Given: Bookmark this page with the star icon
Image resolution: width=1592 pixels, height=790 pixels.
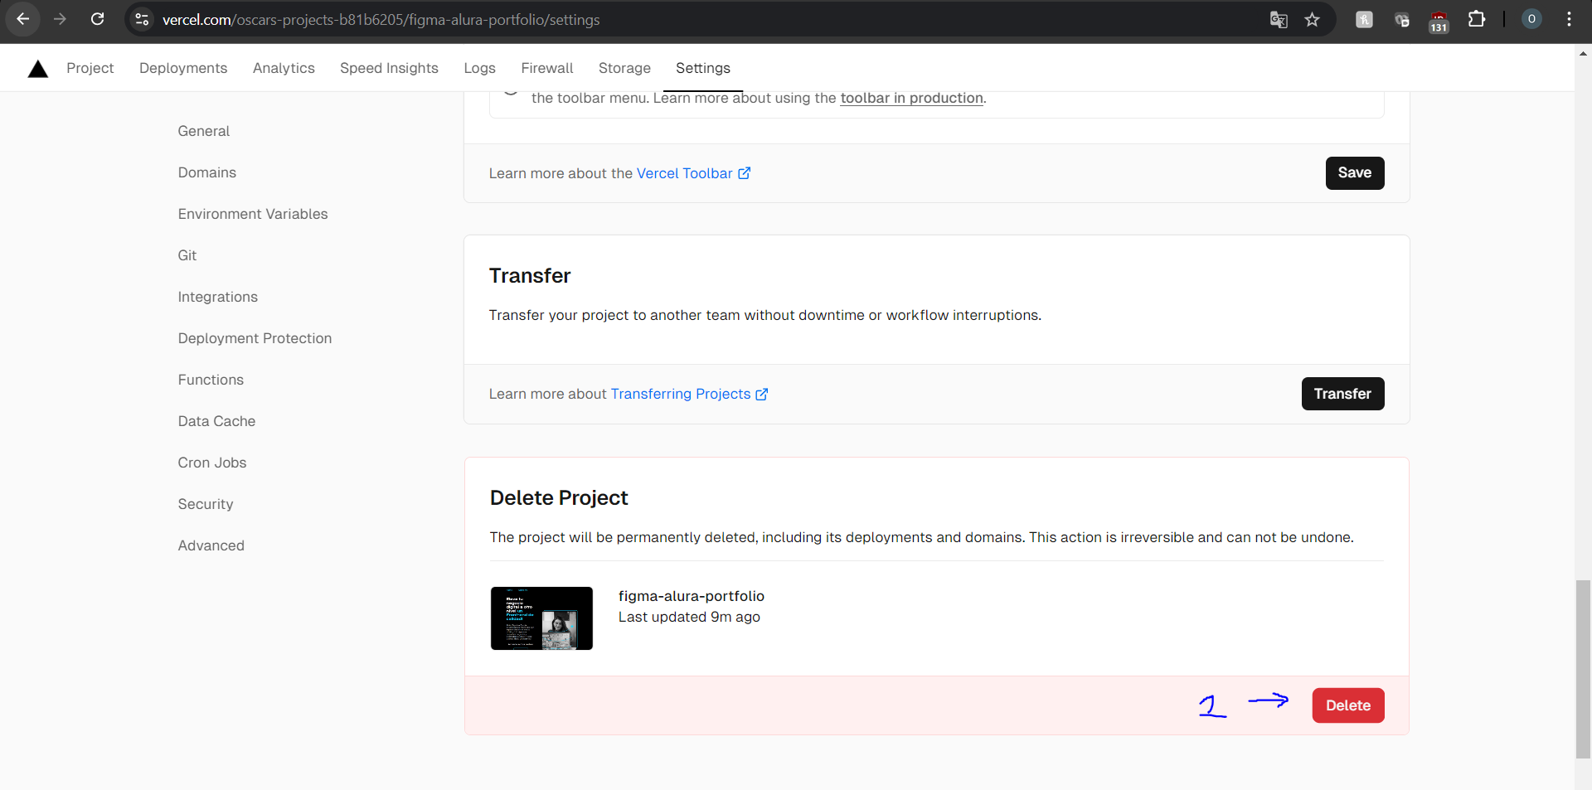Looking at the screenshot, I should pos(1312,19).
